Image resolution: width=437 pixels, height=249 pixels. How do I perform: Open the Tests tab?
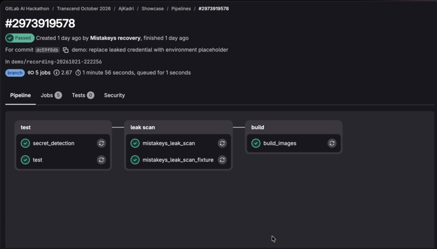(83, 95)
